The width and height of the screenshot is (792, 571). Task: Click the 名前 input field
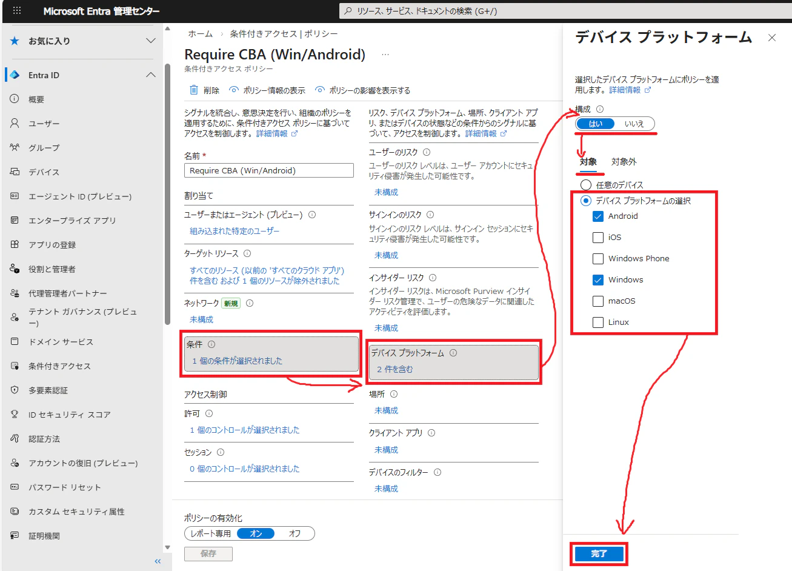269,170
